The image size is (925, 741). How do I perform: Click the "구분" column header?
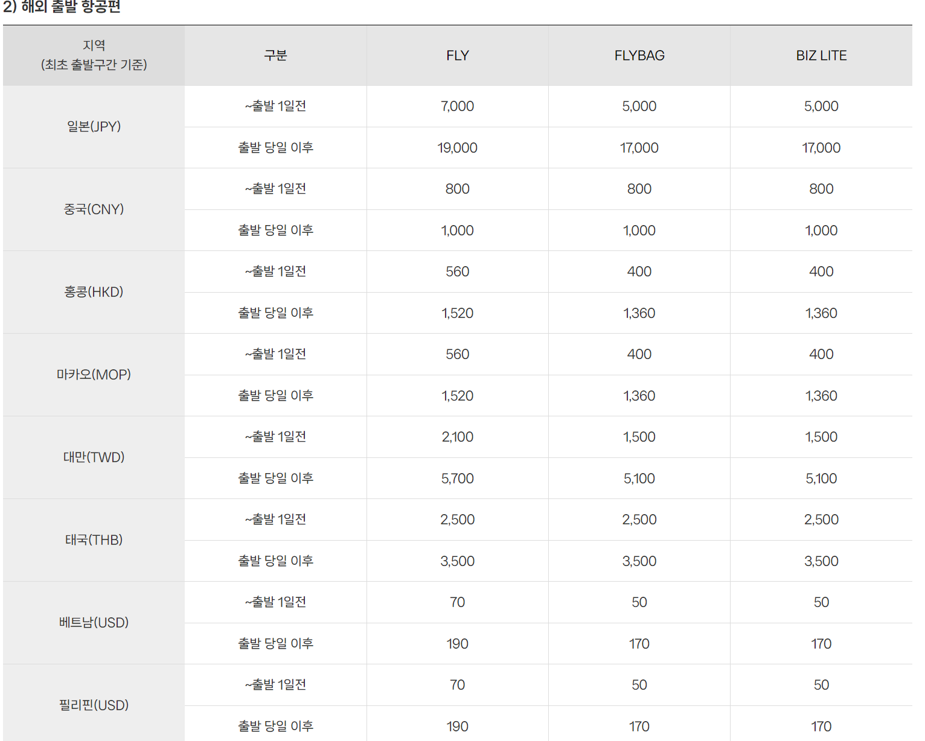coord(275,56)
